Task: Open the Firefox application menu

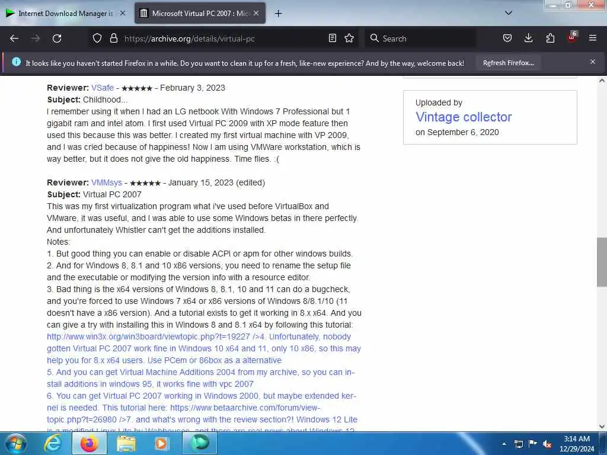Action: tap(593, 39)
